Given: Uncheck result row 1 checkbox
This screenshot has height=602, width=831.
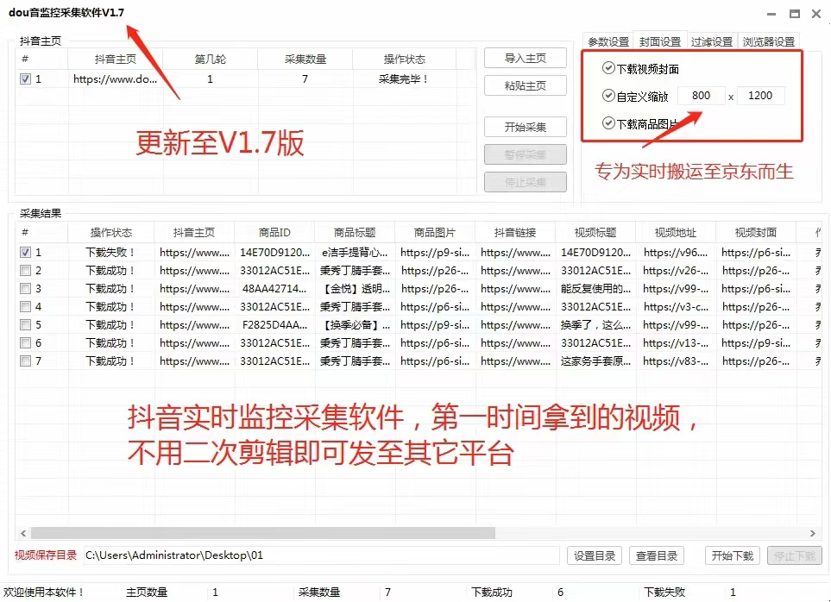Looking at the screenshot, I should 25,252.
